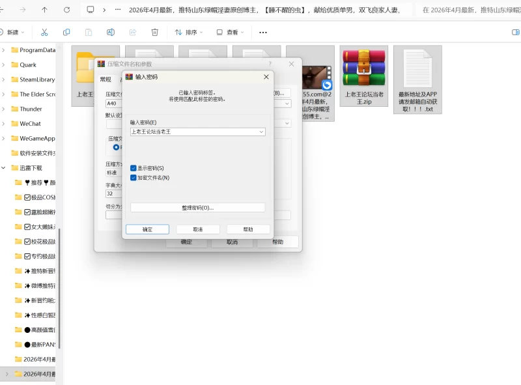Close the 输入密码 dialog with X
Image resolution: width=521 pixels, height=385 pixels.
coord(266,77)
